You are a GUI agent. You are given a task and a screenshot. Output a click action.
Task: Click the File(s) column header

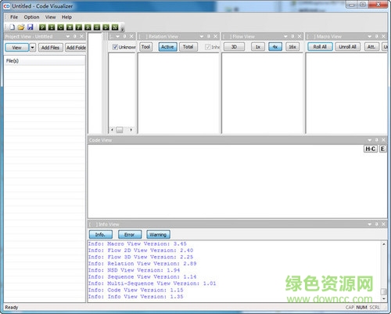[x=45, y=61]
